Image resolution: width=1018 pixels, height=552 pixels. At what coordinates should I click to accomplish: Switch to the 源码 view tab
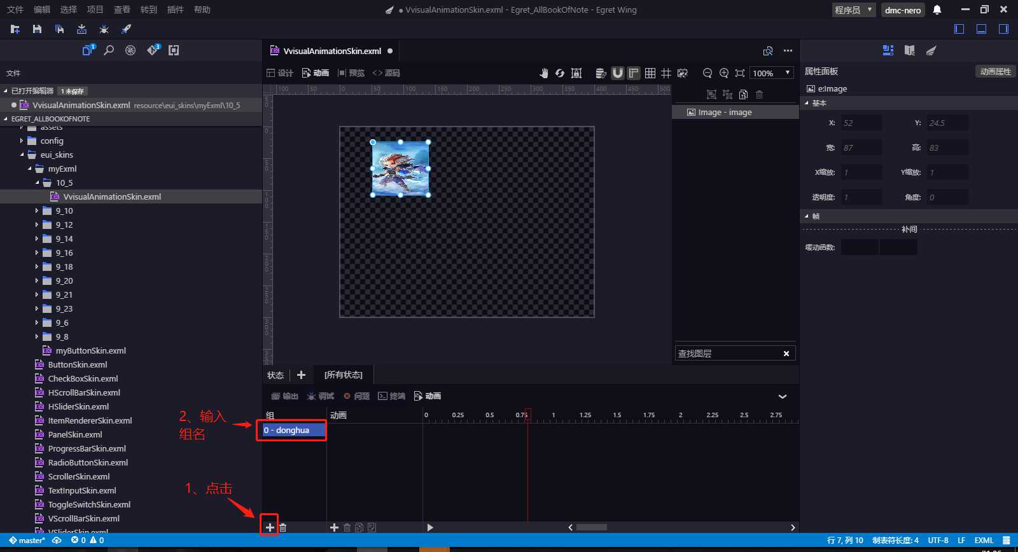click(x=386, y=73)
